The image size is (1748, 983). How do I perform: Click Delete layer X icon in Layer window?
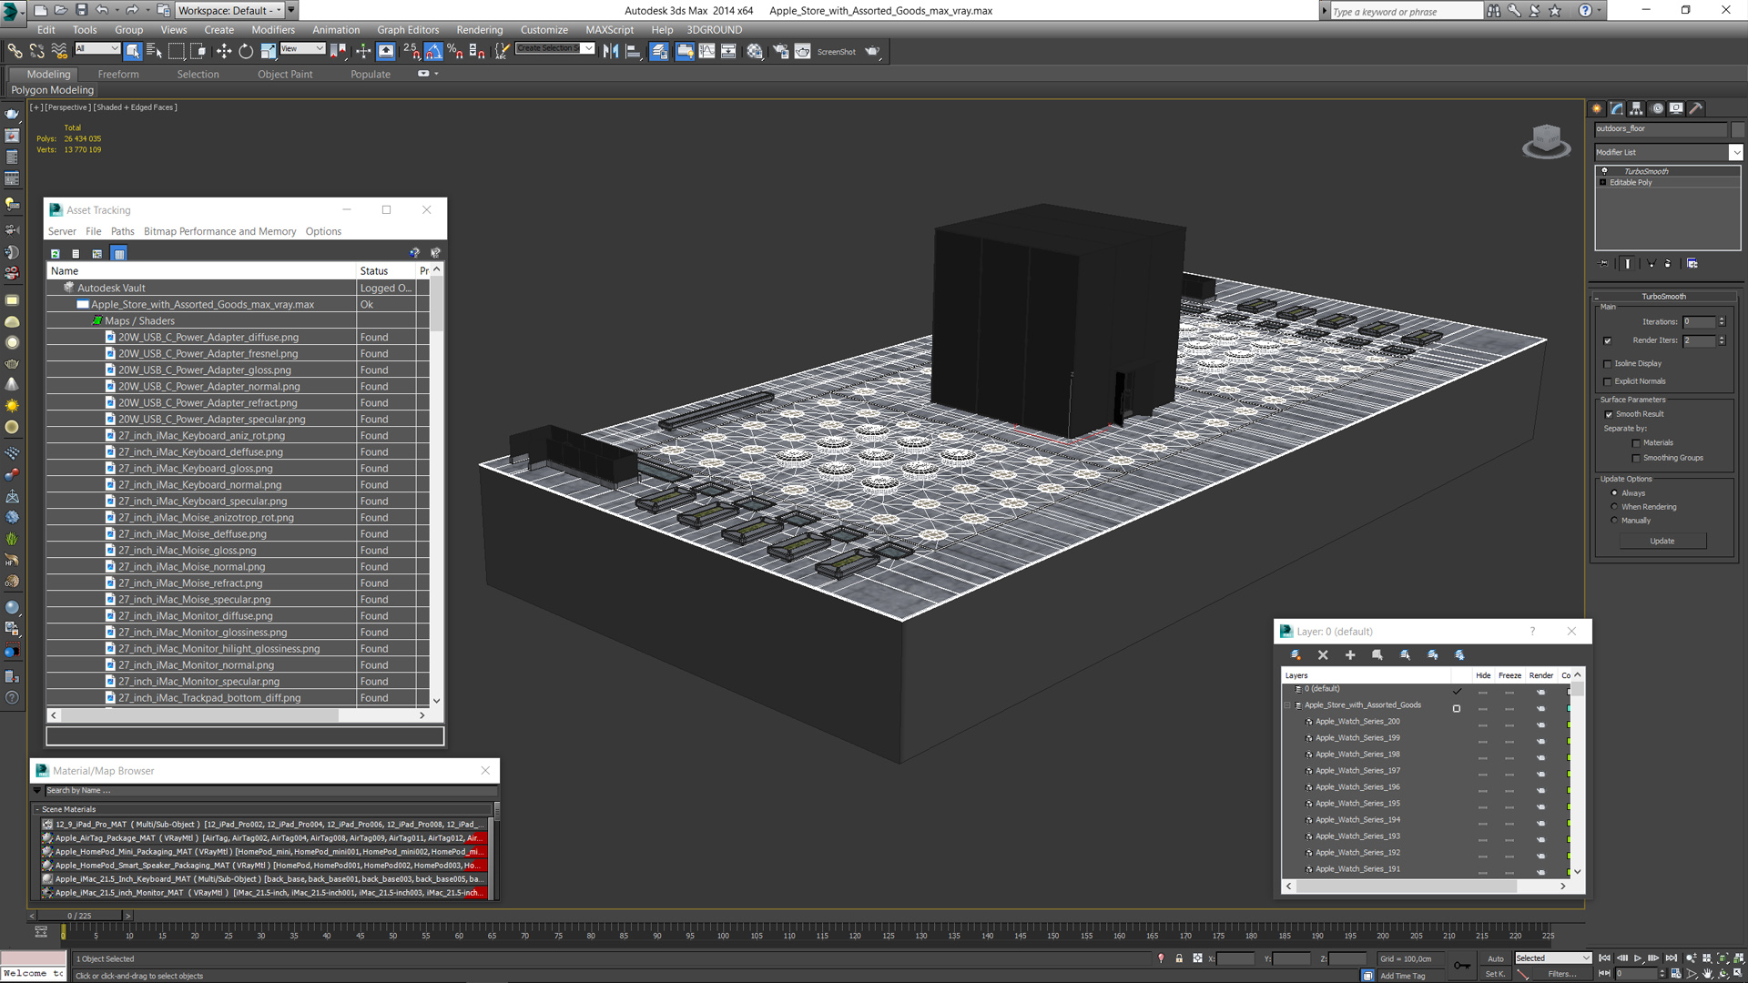(1323, 655)
